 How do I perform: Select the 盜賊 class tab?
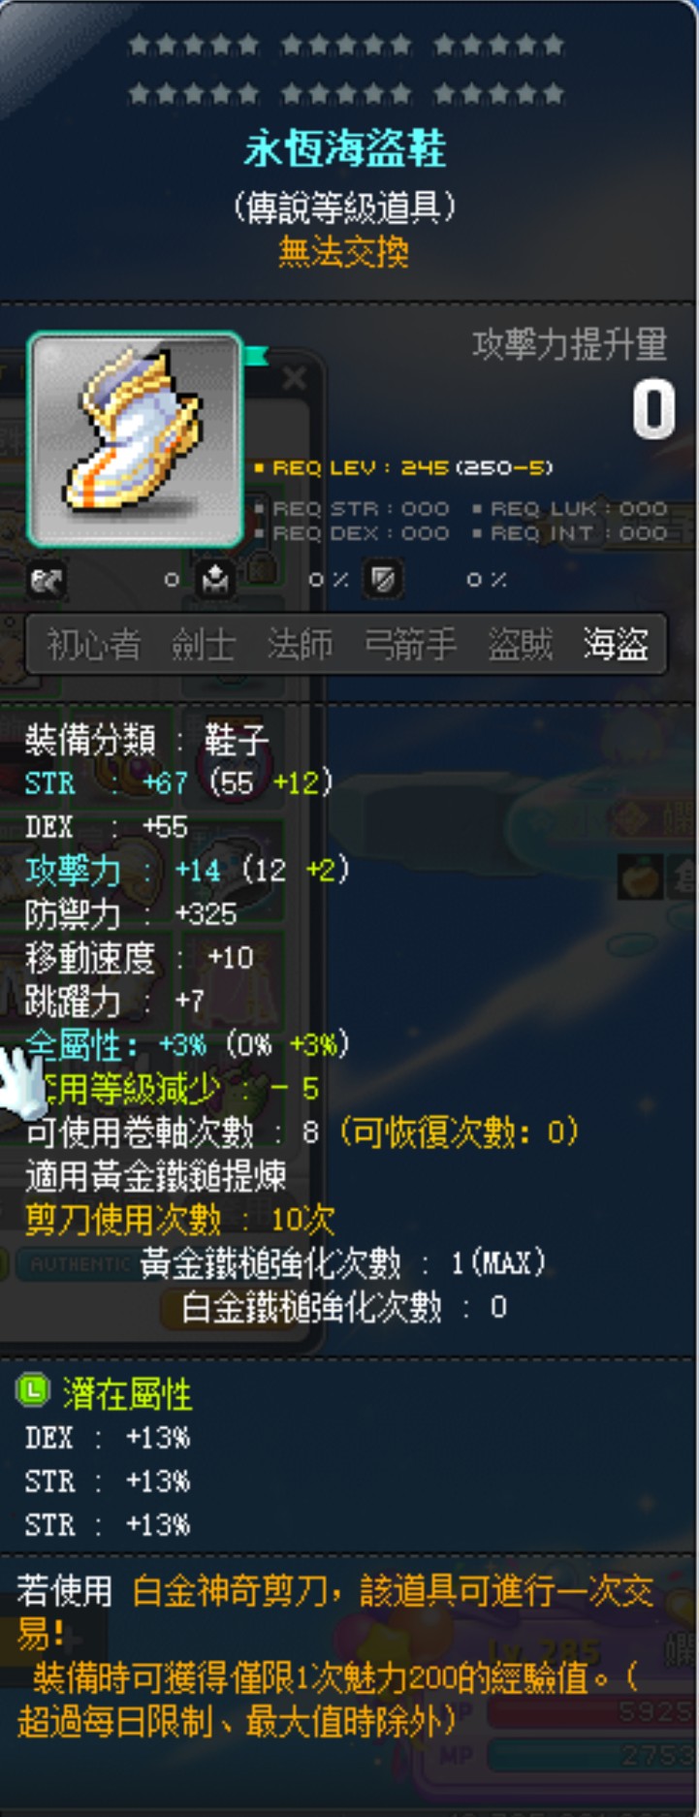point(521,644)
